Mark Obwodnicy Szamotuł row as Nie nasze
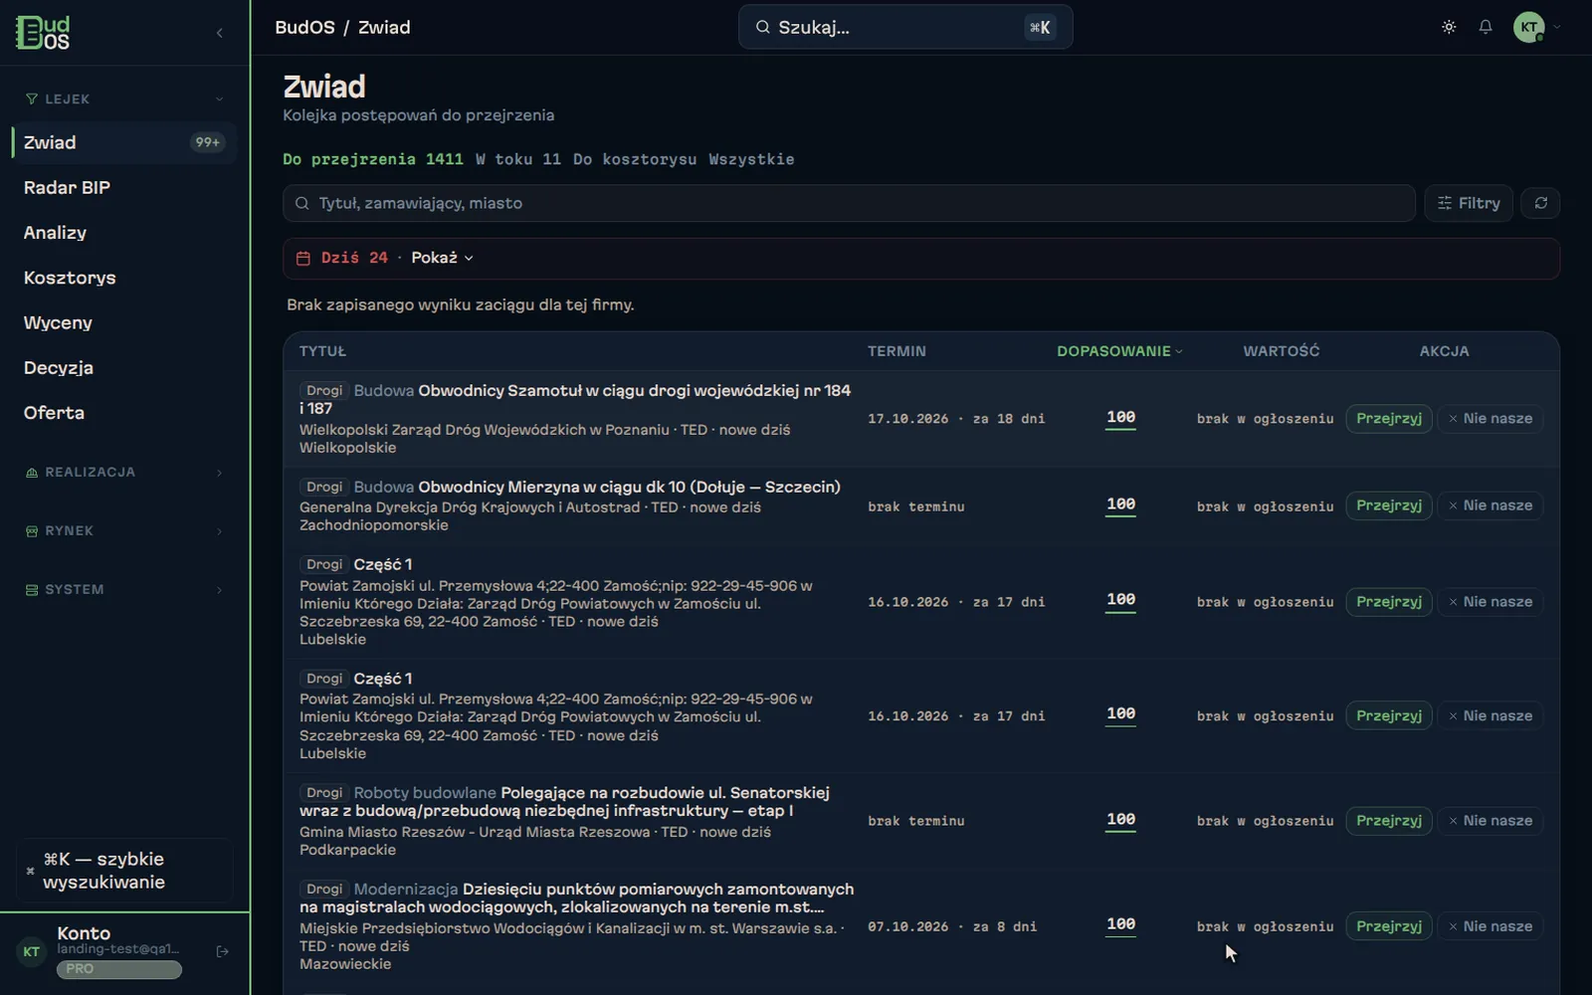Viewport: 1592px width, 995px height. click(x=1490, y=418)
